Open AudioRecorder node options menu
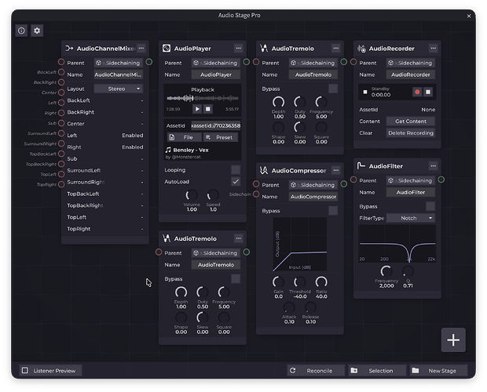 coord(434,48)
